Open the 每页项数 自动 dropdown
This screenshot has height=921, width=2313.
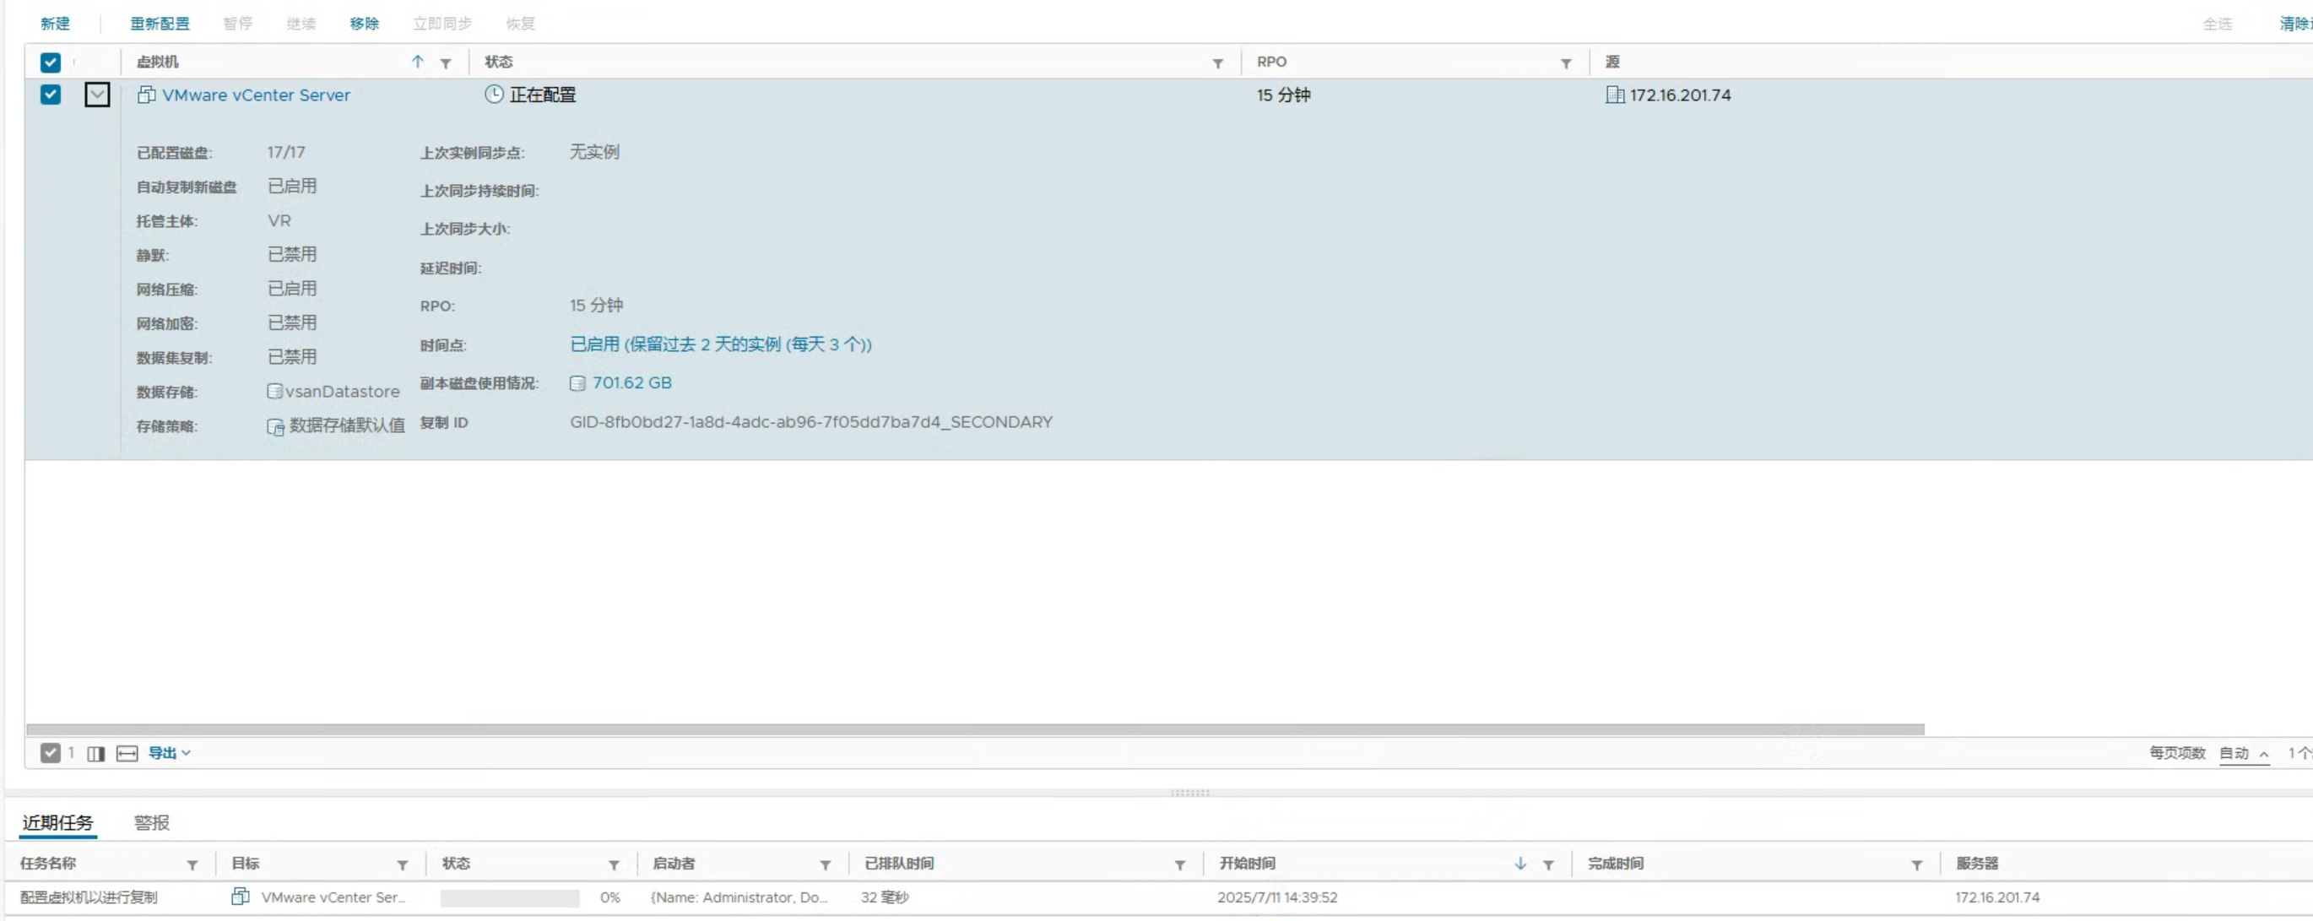pos(2243,753)
